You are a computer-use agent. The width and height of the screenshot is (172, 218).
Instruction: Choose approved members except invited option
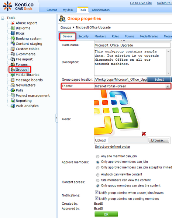(x=98, y=168)
